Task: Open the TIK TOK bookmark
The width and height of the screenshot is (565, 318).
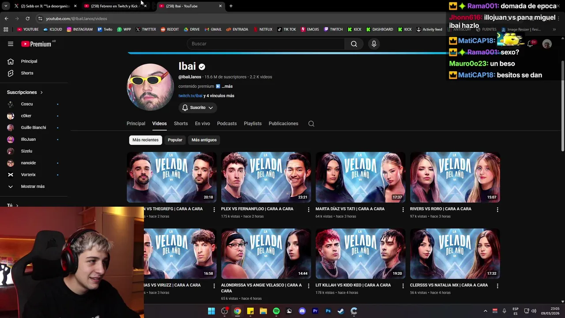Action: [286, 30]
